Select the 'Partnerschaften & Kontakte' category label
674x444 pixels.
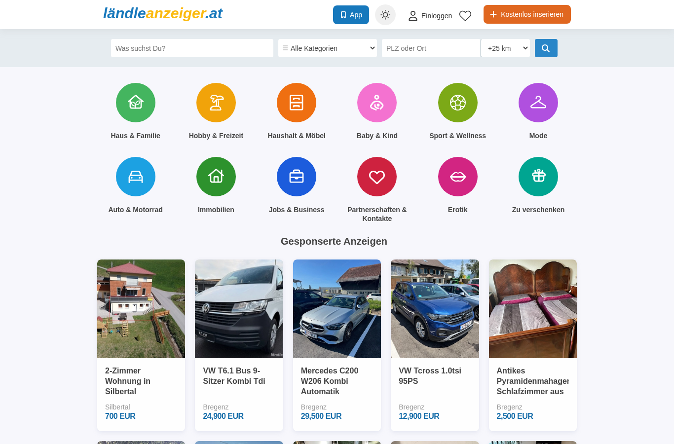click(x=377, y=214)
